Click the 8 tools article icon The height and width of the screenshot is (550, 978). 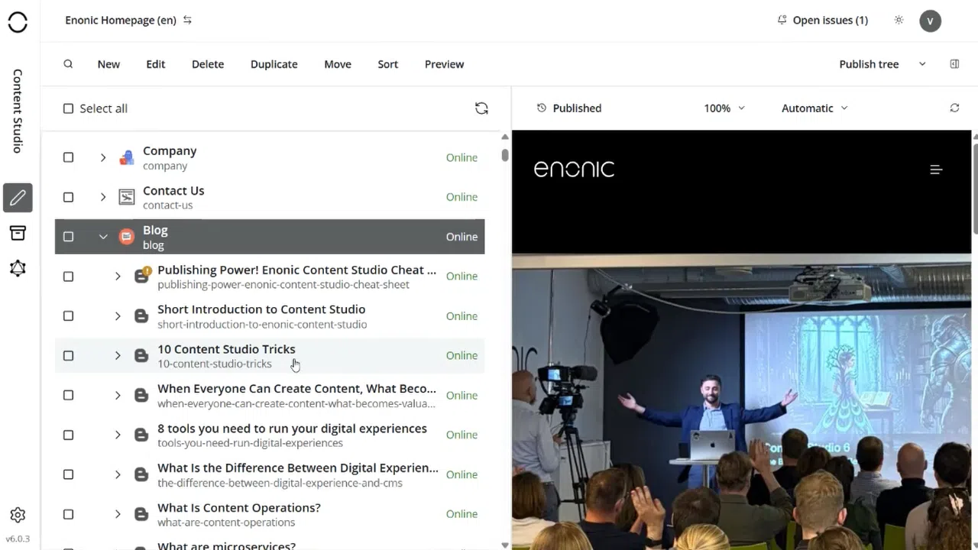(141, 435)
